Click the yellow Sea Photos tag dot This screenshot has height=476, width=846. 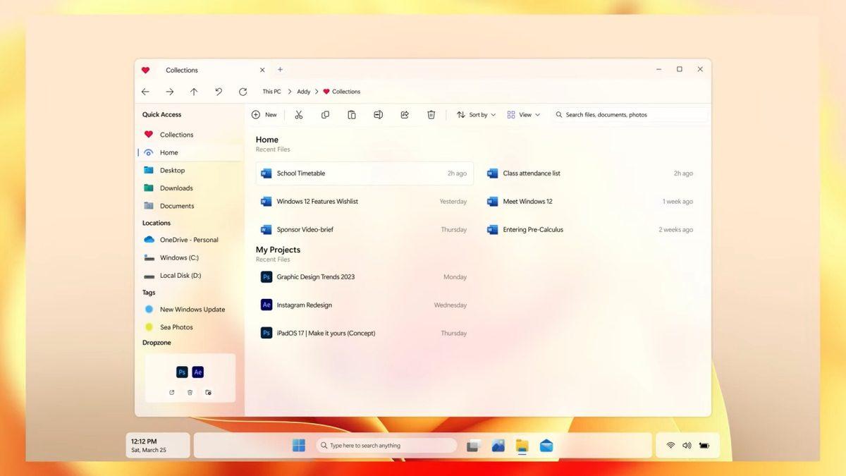coord(149,327)
